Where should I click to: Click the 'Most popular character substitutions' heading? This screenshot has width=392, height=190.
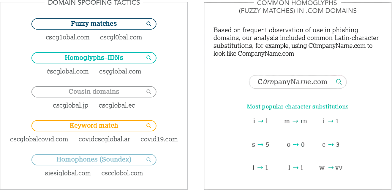pos(298,107)
